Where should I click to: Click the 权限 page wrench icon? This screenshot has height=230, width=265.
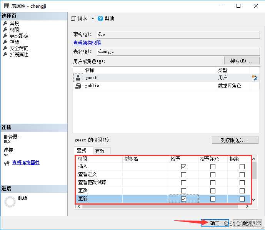click(x=5, y=29)
